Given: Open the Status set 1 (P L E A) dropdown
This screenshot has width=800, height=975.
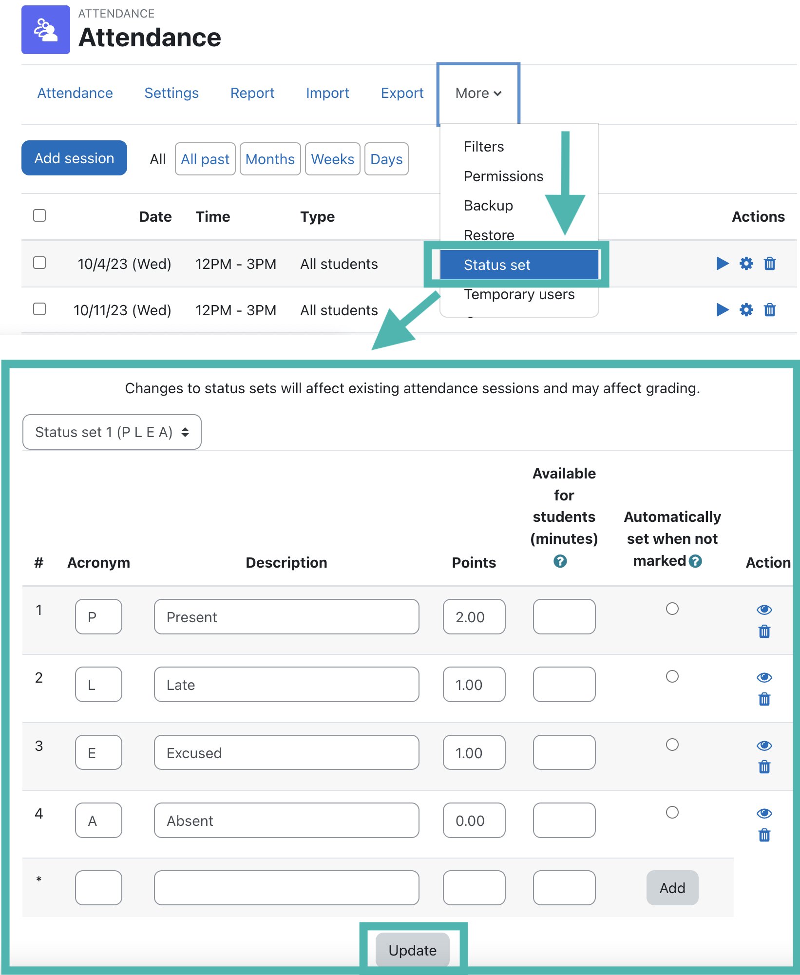Looking at the screenshot, I should tap(112, 432).
